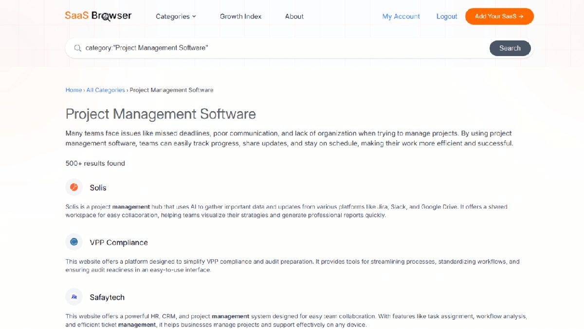Viewport: 584px width, 329px height.
Task: Open the Safaytech listing title
Action: click(x=107, y=297)
